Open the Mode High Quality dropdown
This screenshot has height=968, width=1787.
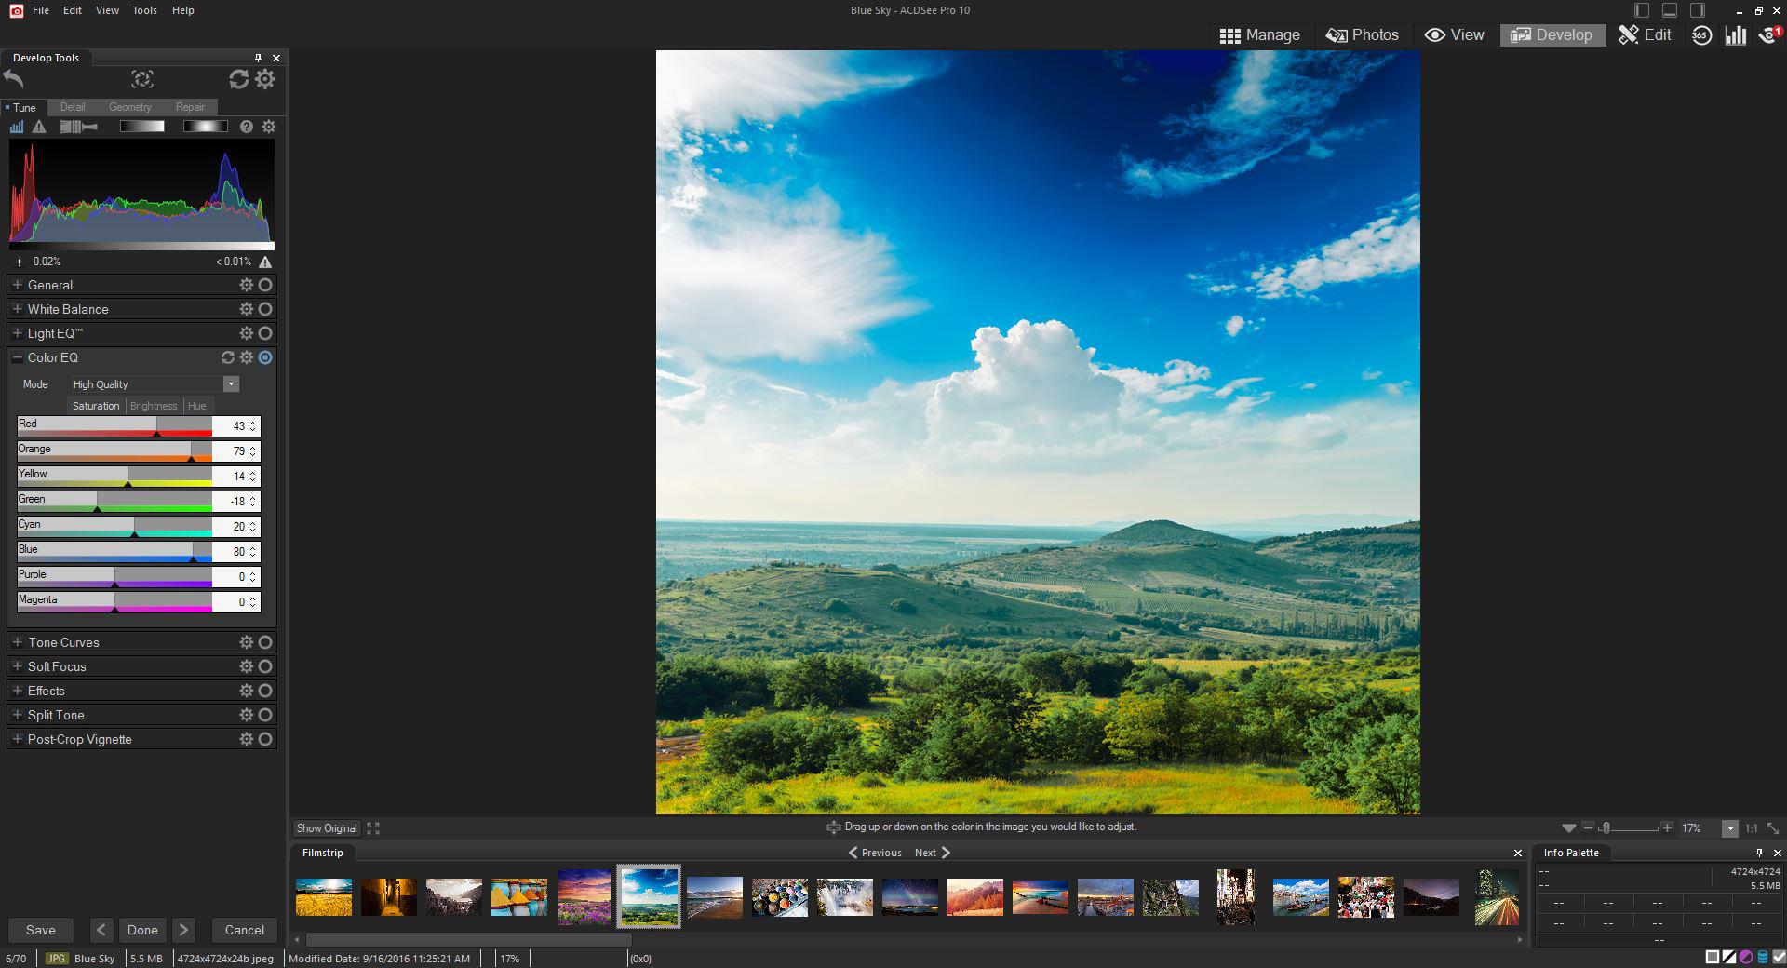155,384
